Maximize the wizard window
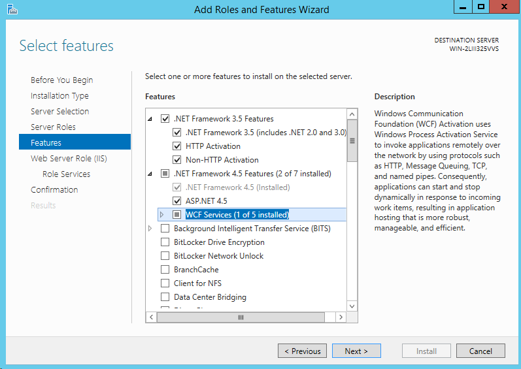The width and height of the screenshot is (521, 369). [x=481, y=7]
